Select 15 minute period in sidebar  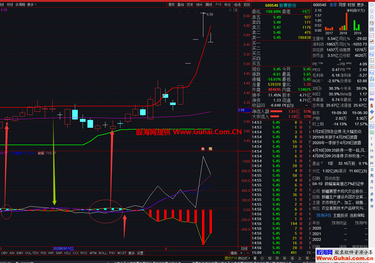[x=372, y=151]
